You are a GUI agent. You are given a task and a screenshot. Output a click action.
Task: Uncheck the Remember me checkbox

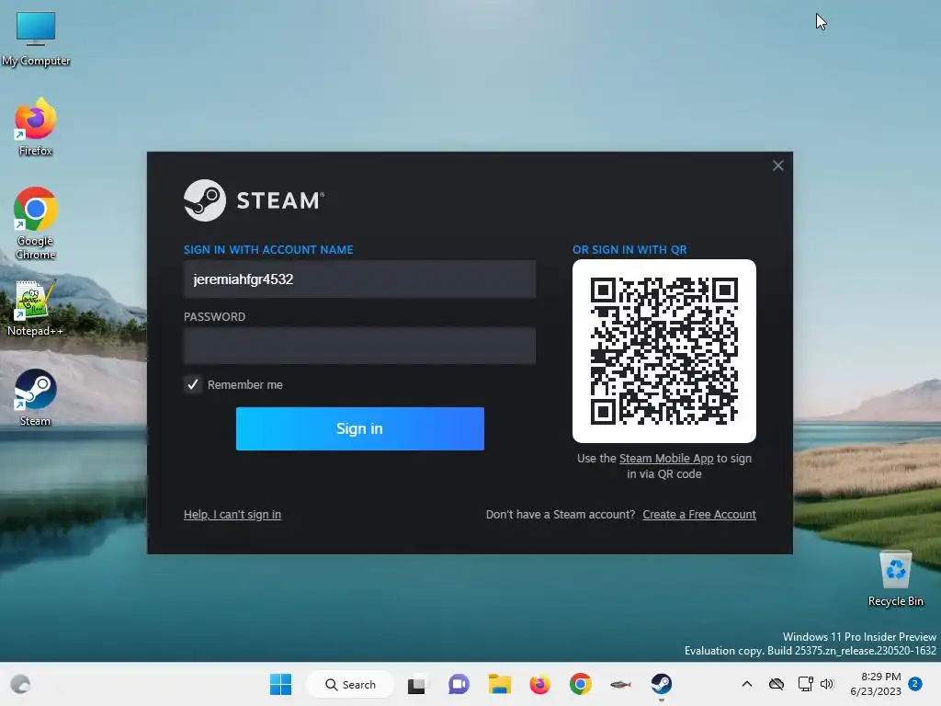(193, 385)
